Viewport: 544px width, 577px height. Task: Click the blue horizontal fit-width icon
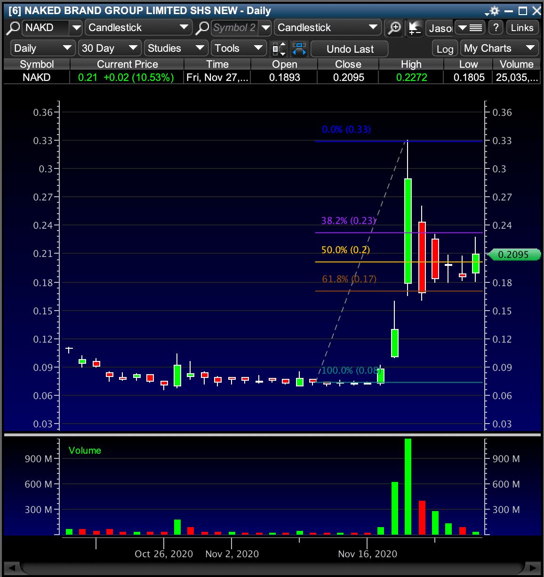coord(299,48)
